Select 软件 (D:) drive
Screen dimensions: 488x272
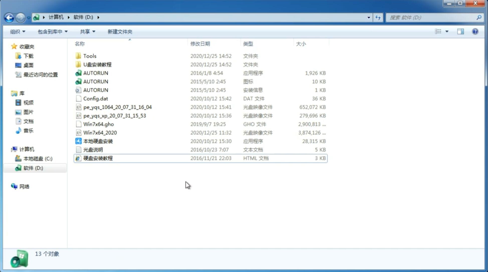(x=33, y=168)
